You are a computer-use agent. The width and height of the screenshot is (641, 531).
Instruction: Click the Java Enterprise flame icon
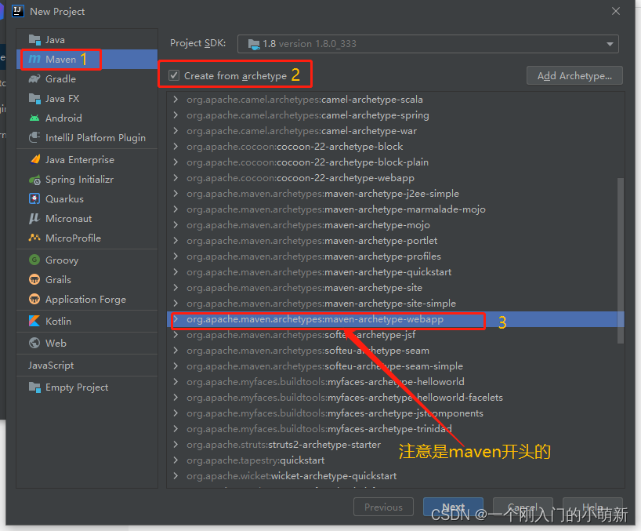click(35, 159)
